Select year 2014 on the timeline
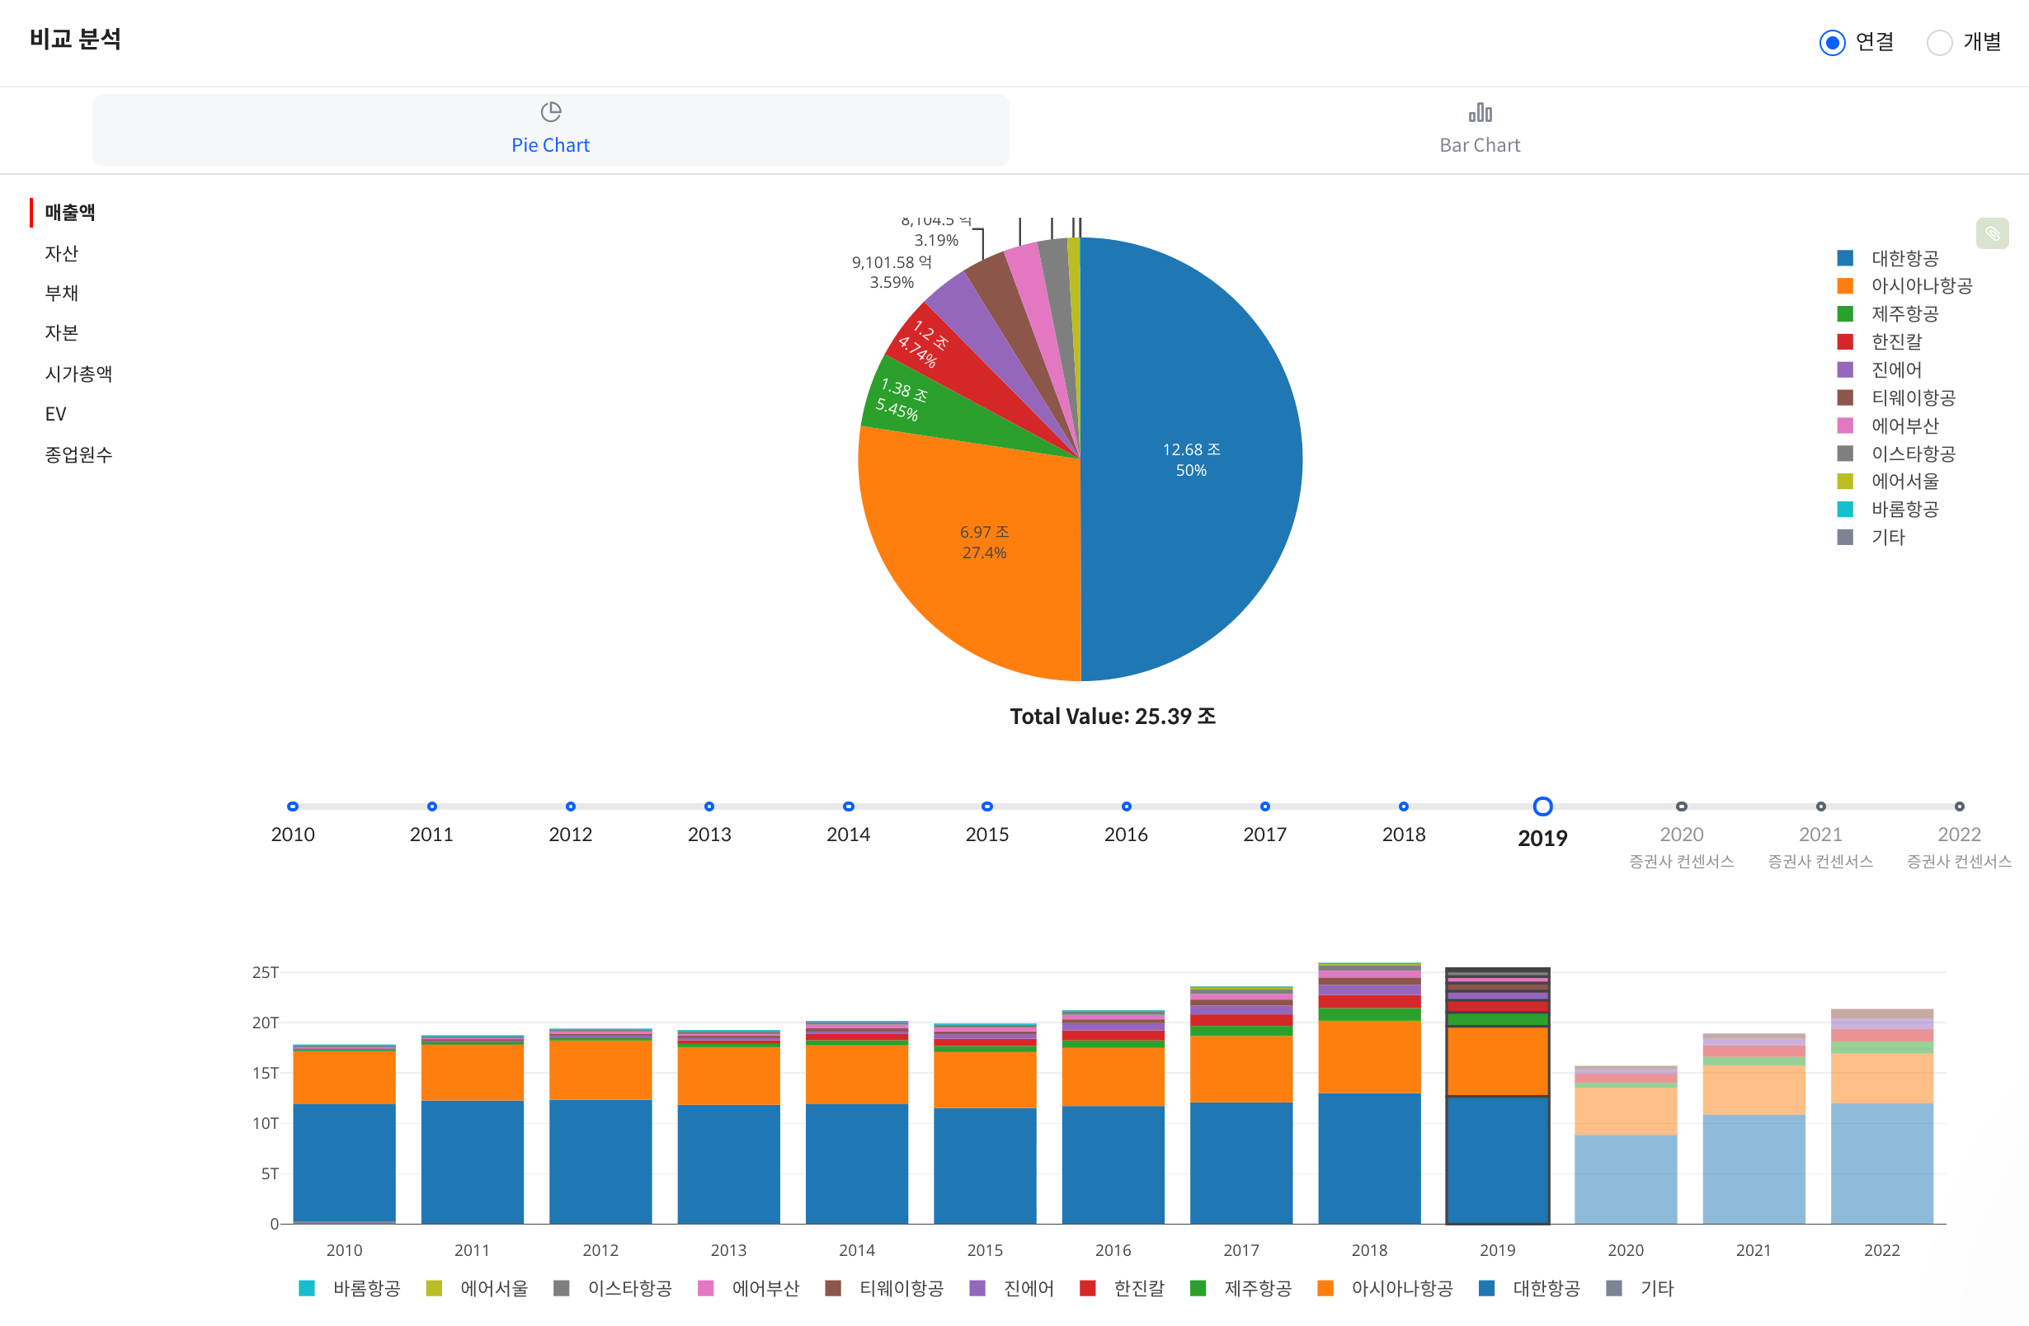 [x=848, y=806]
